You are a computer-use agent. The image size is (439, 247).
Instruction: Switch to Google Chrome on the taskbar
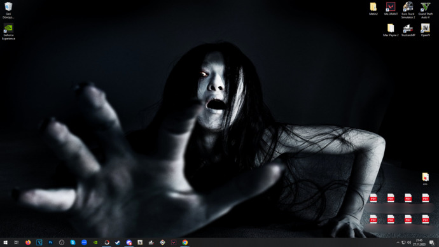[185, 243]
